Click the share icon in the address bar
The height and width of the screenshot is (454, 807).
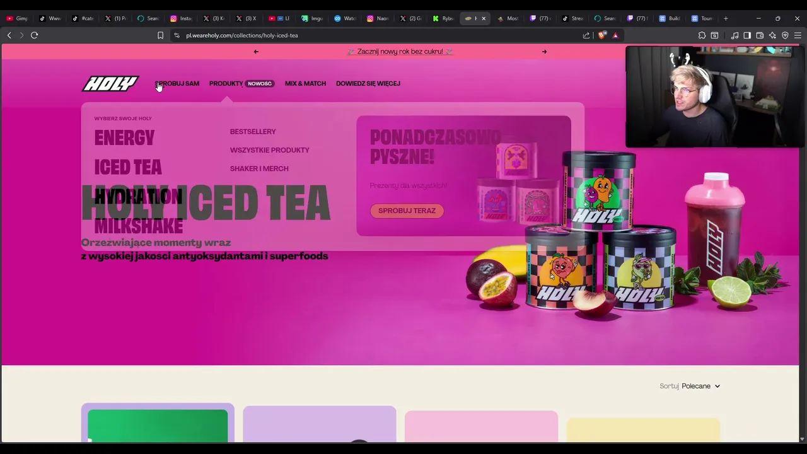coord(586,35)
